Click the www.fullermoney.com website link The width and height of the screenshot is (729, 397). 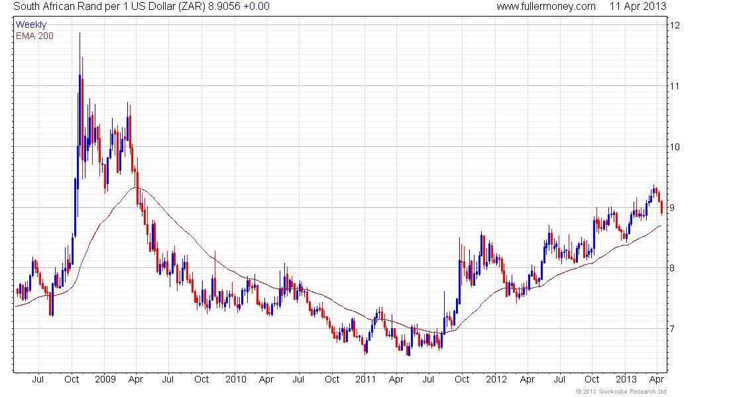(546, 7)
